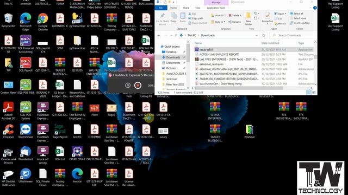Launch UltraViewer desktop shortcut
348x195 pixels.
pos(26,175)
